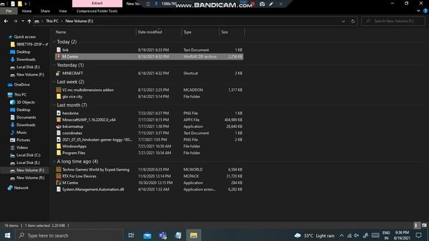The height and width of the screenshot is (241, 429).
Task: Open the File menu
Action: (9, 11)
